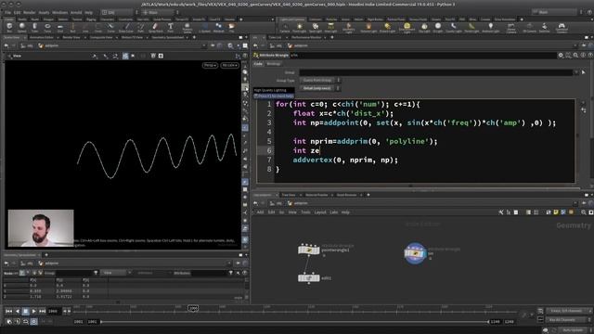
Task: Select the Metaball shelf tool
Action: (x=219, y=27)
